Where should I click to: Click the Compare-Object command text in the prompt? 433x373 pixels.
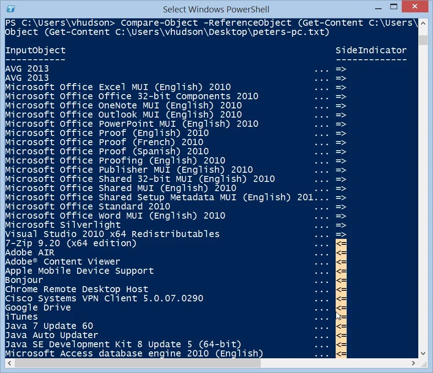click(159, 23)
